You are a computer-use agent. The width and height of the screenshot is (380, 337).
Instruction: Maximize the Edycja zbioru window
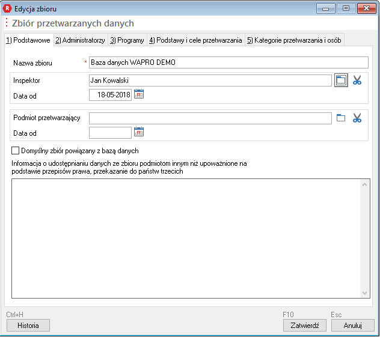346,9
